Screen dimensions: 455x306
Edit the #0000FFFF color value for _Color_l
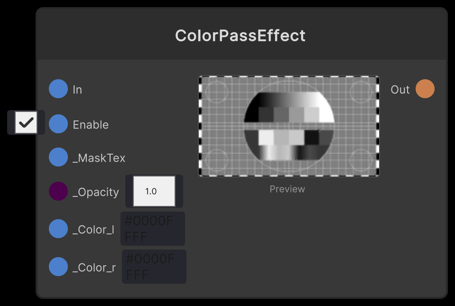[152, 229]
